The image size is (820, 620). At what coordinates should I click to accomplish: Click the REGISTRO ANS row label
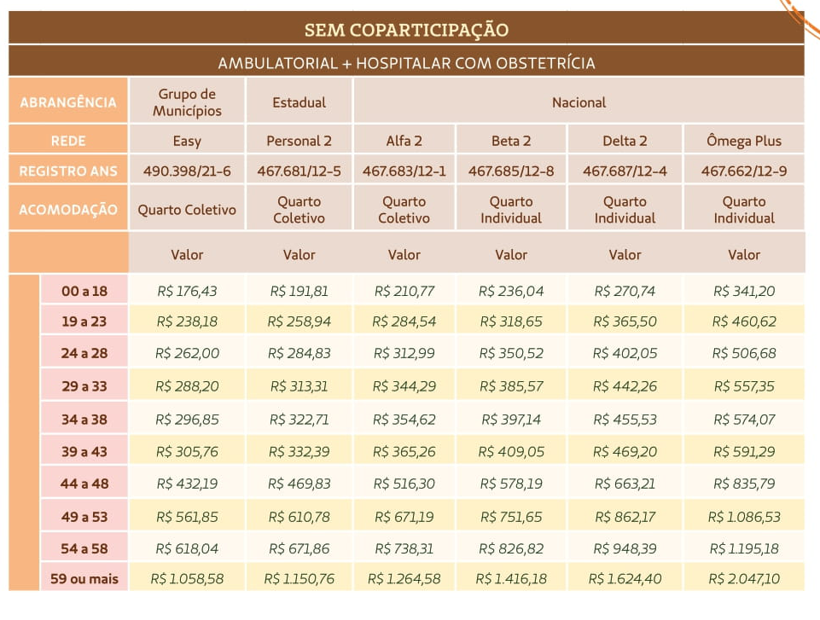pyautogui.click(x=68, y=171)
